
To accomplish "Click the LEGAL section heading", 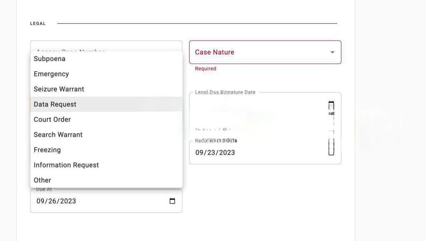I will pyautogui.click(x=38, y=24).
